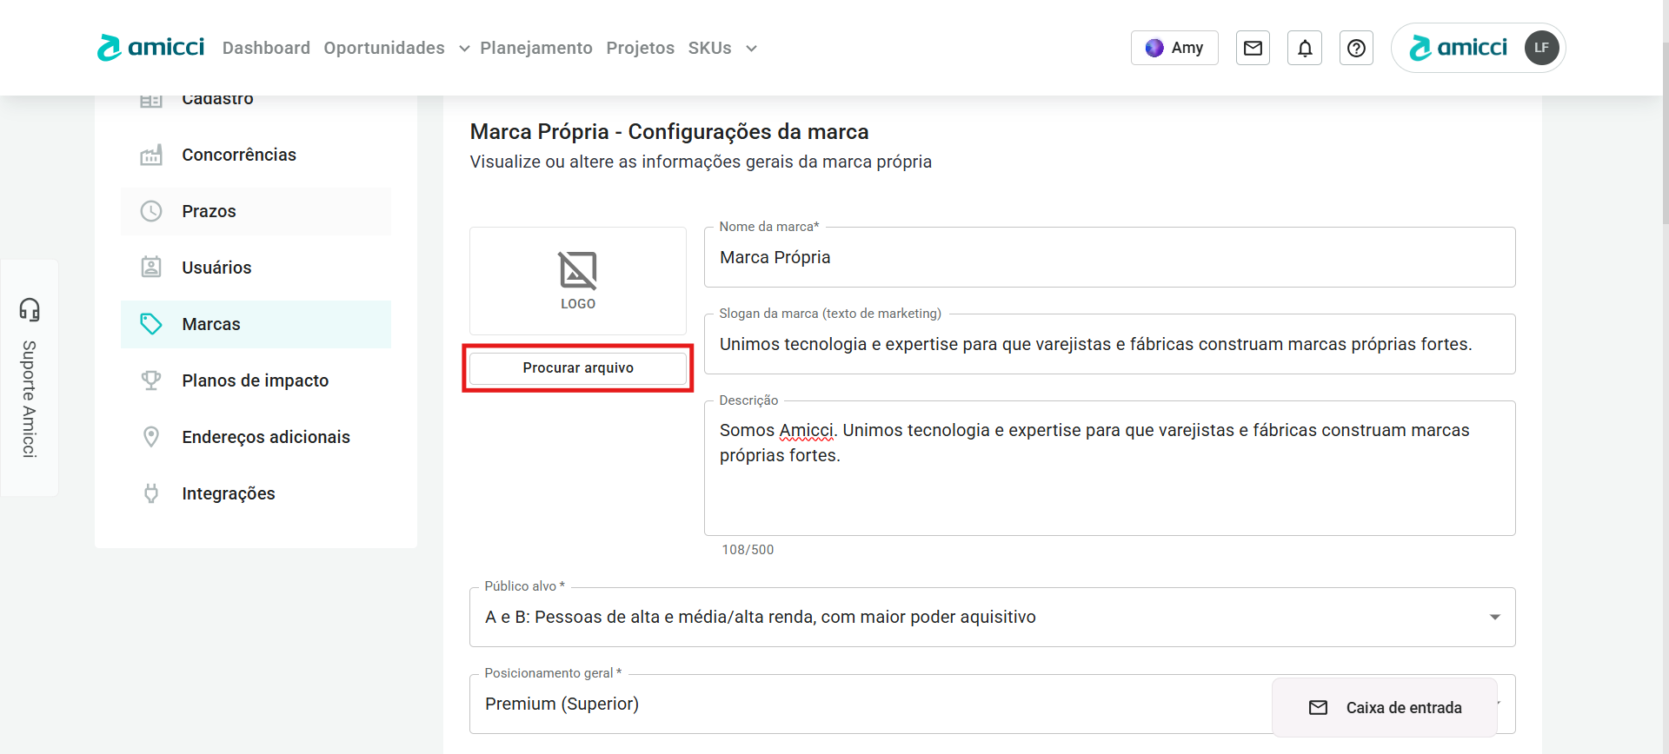1669x754 pixels.
Task: Click Procurar arquivo button
Action: click(577, 368)
